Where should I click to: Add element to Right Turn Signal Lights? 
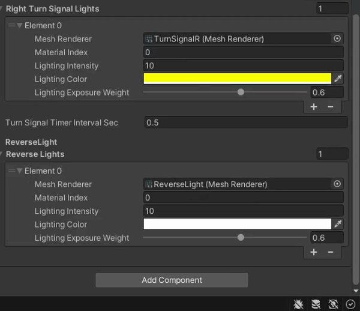point(314,107)
